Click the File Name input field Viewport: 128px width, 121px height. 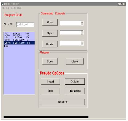25,25
